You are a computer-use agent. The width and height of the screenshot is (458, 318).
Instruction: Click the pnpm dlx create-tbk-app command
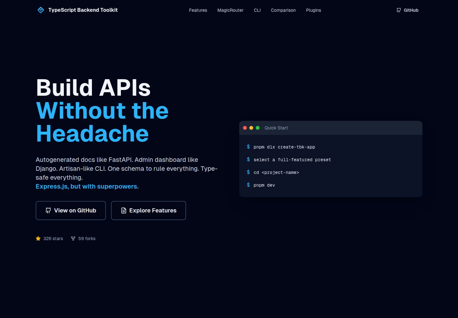284,147
